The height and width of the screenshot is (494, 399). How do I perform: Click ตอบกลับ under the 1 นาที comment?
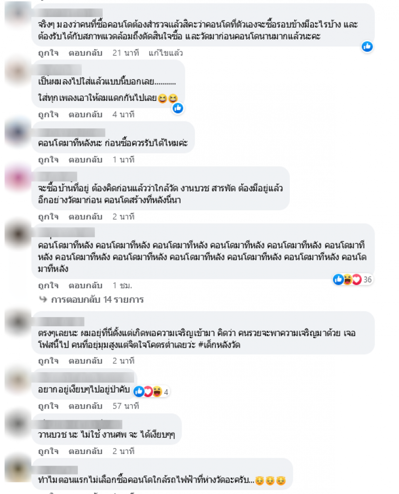pyautogui.click(x=86, y=159)
